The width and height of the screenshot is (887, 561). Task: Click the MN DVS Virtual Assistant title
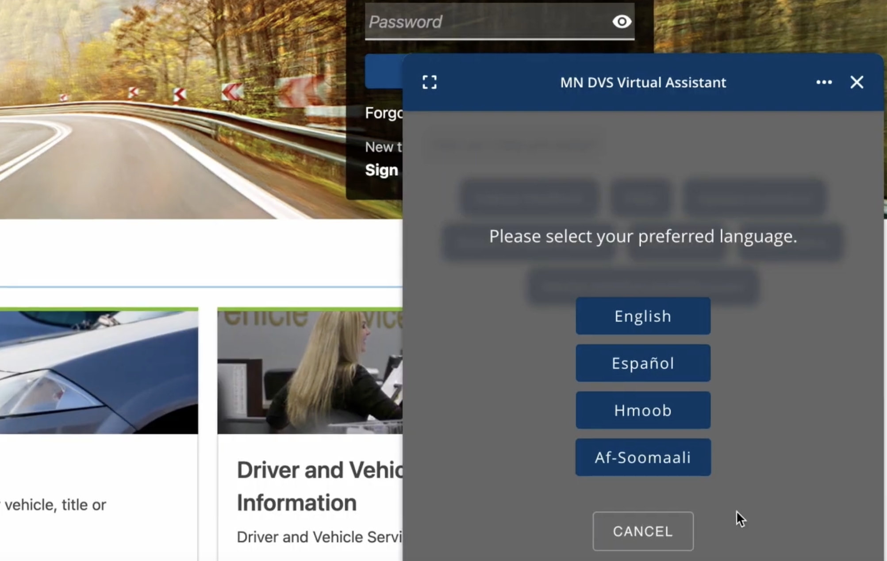pos(643,82)
